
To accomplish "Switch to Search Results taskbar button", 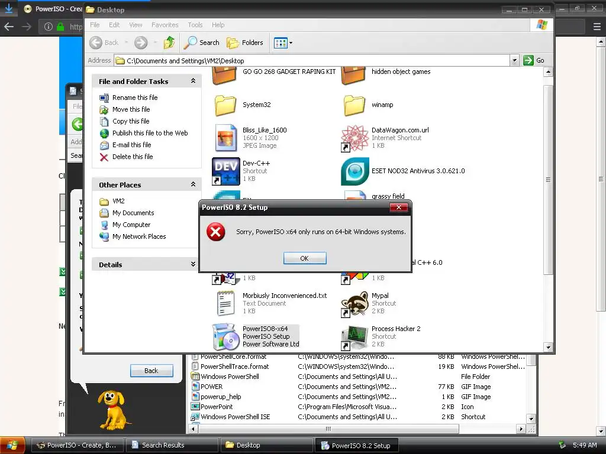I will coord(172,445).
